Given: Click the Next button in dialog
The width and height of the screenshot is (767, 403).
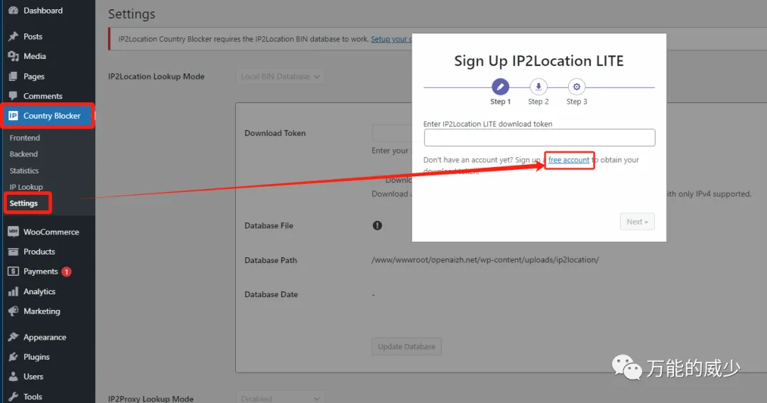Looking at the screenshot, I should (637, 221).
